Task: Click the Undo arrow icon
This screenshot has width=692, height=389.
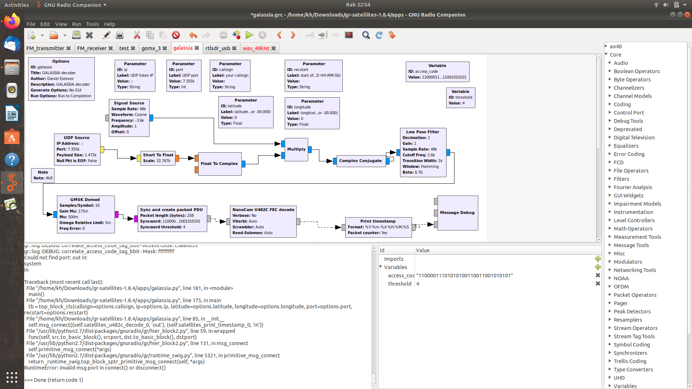Action: [193, 35]
